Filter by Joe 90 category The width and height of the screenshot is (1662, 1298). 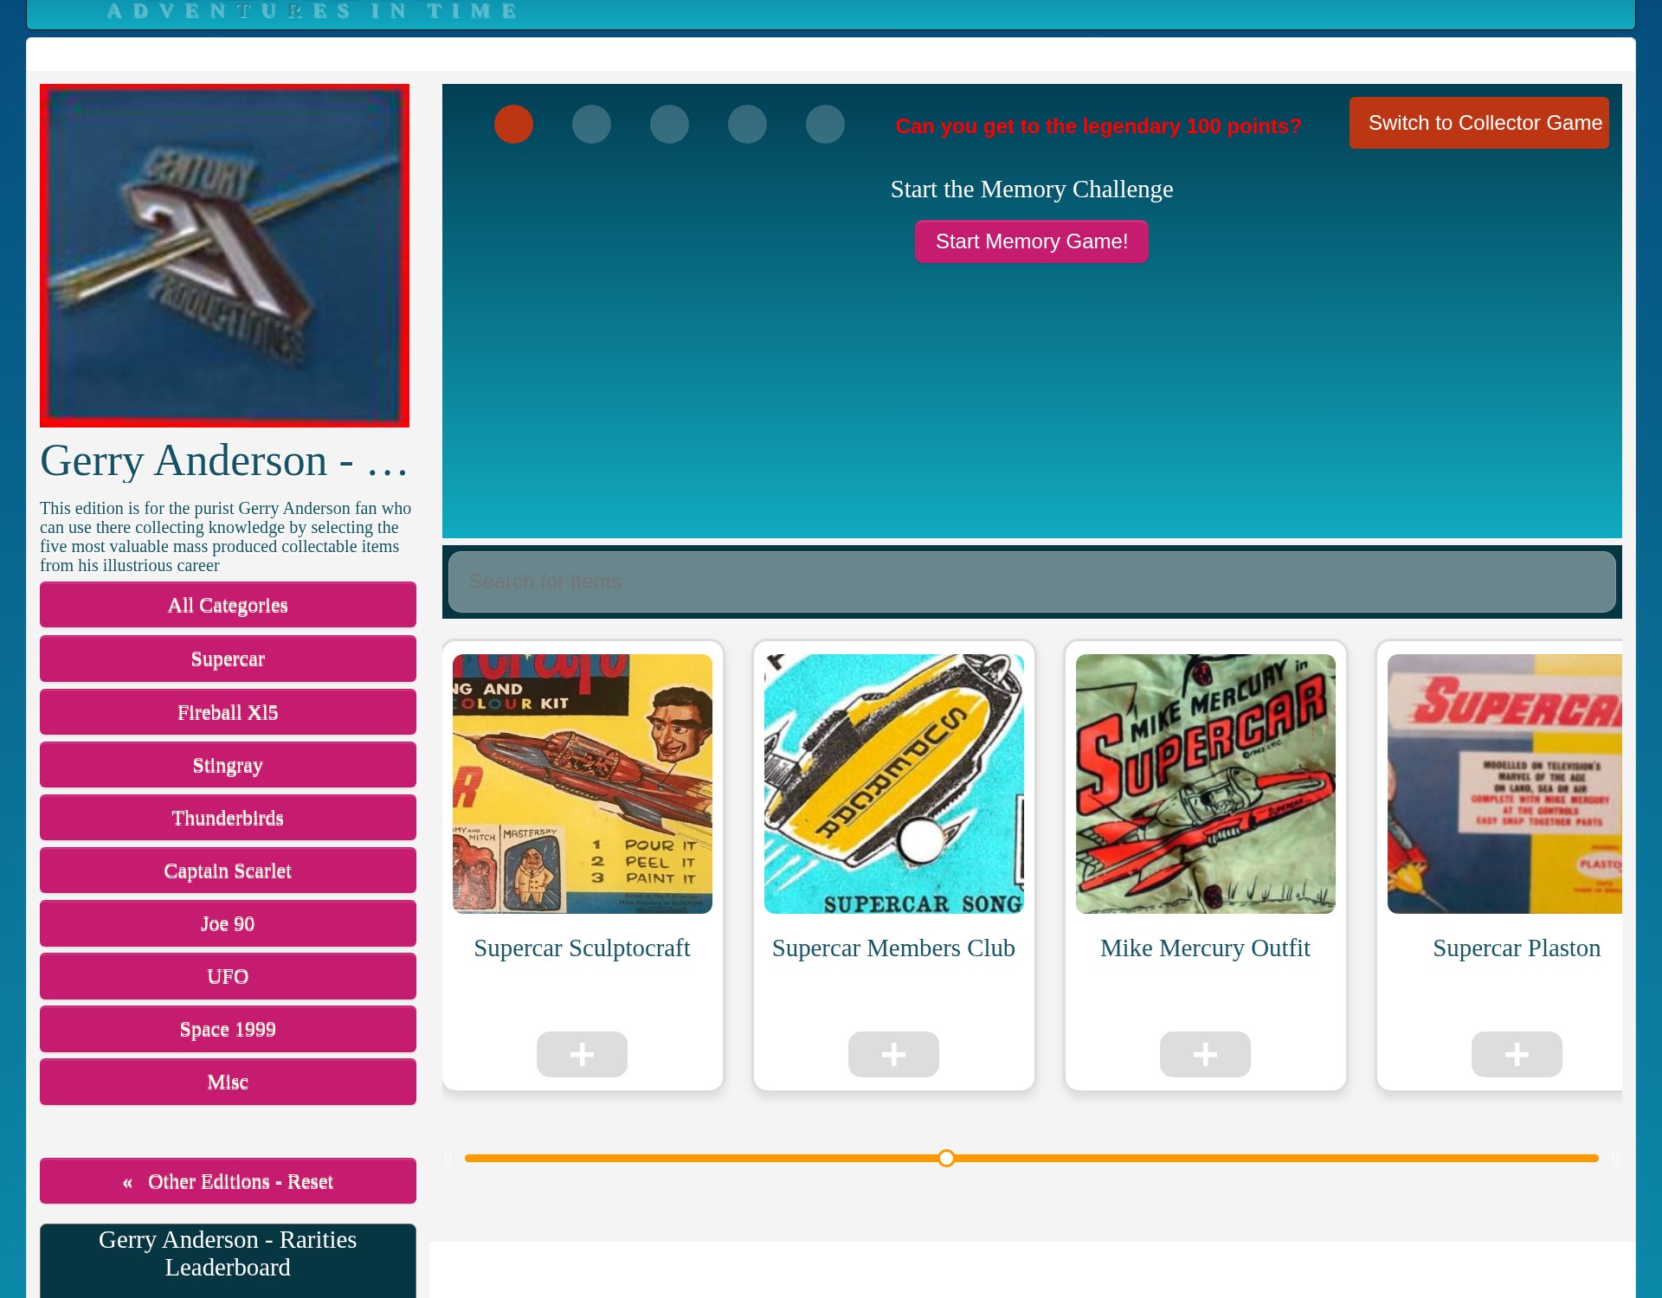[x=228, y=923]
